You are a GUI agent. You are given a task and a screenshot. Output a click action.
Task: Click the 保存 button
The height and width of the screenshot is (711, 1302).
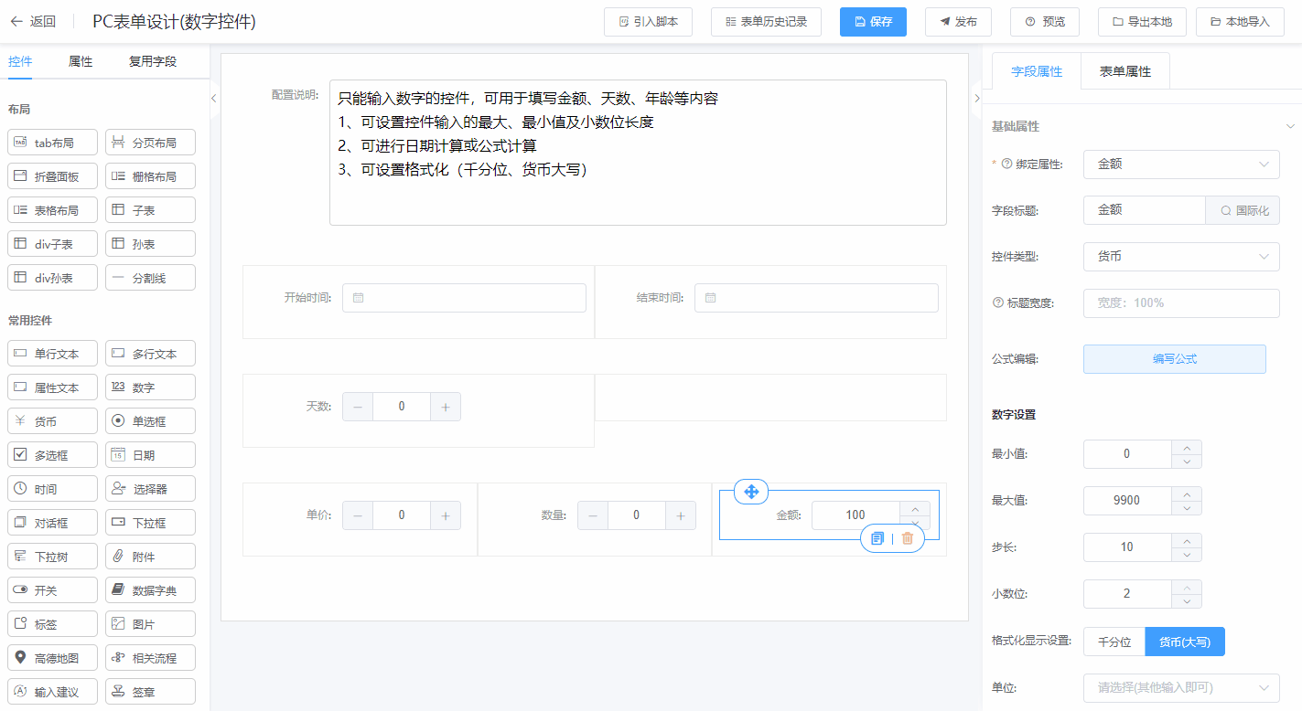coord(872,22)
